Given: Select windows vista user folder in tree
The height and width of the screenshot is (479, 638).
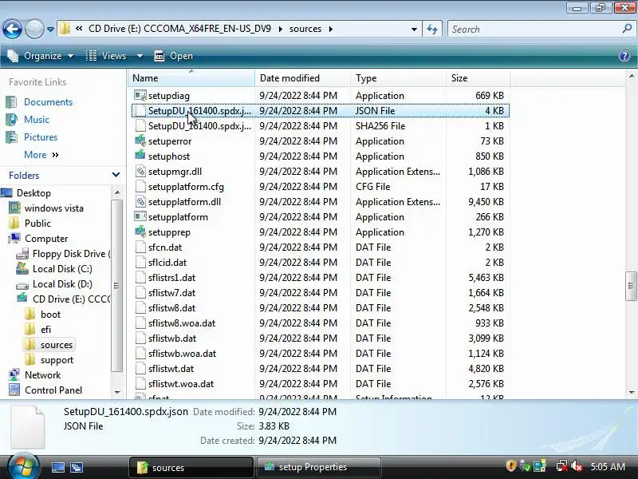Looking at the screenshot, I should point(53,208).
